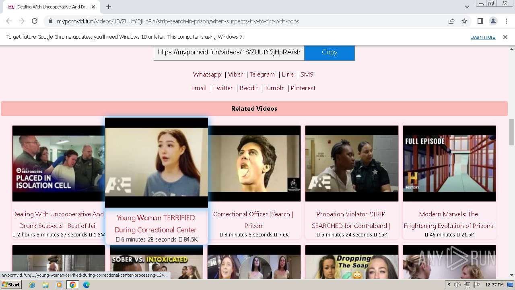Dismiss the Chrome update notification bar

pos(505,37)
